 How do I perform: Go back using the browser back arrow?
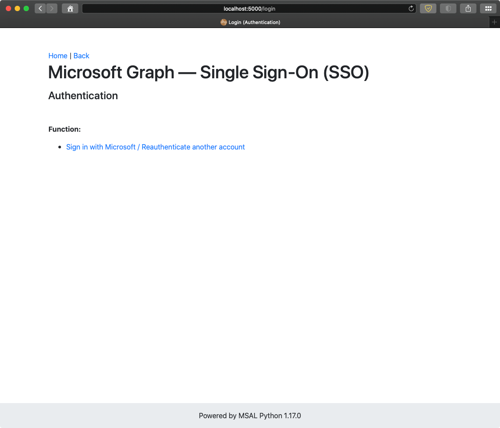[x=40, y=8]
